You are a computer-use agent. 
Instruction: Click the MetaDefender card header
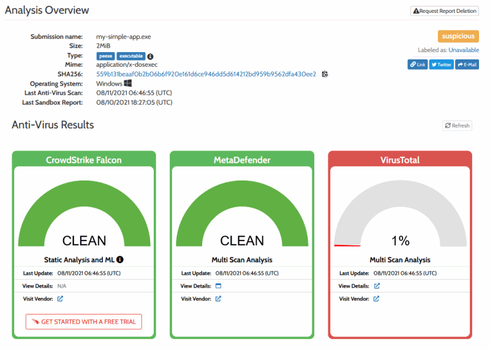coord(242,160)
